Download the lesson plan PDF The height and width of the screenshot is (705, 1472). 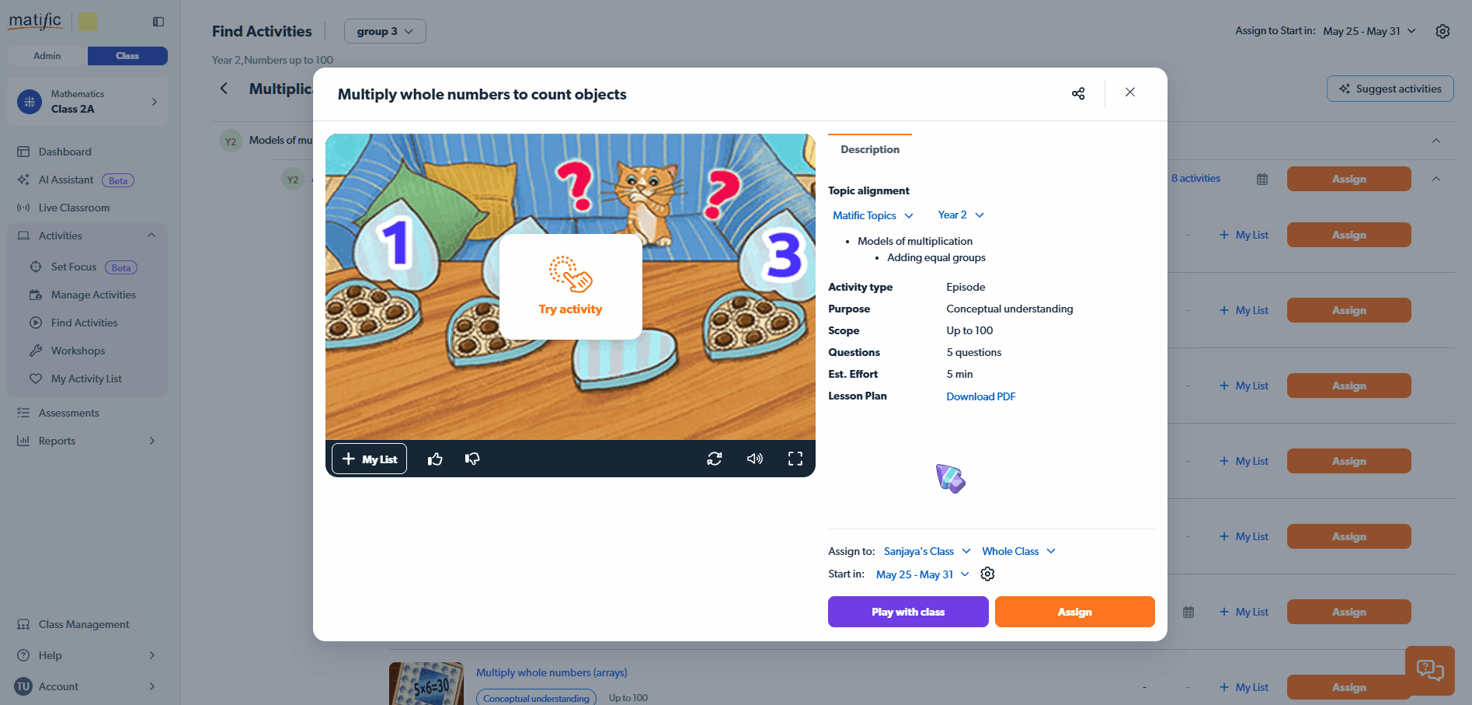click(x=980, y=396)
